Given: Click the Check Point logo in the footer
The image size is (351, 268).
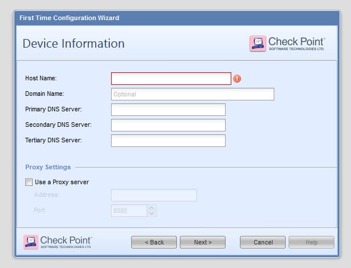Looking at the screenshot, I should 58,242.
